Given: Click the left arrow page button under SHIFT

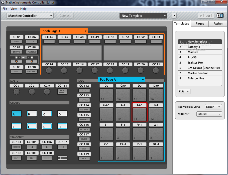Looking at the screenshot, I should pyautogui.click(x=17, y=61).
